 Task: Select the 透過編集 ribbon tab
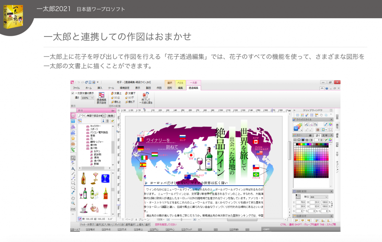tap(194, 88)
